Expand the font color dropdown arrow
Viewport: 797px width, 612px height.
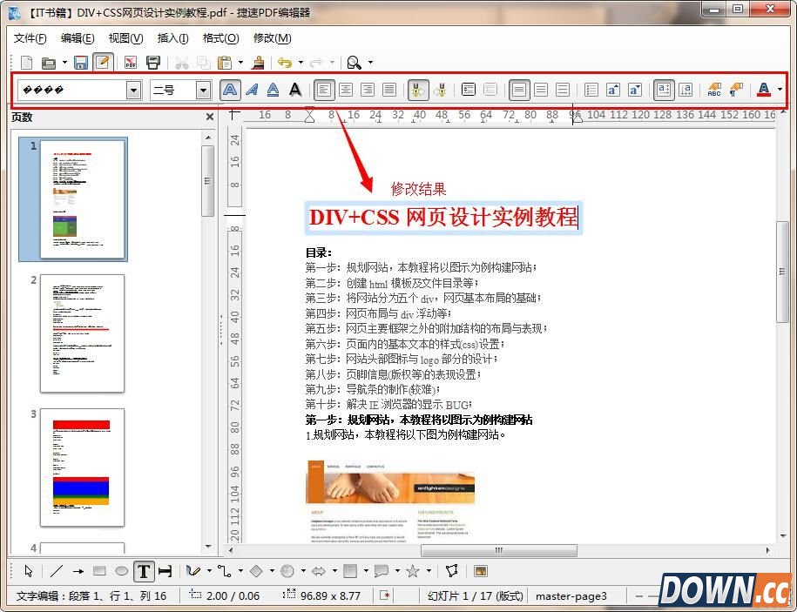pos(780,90)
